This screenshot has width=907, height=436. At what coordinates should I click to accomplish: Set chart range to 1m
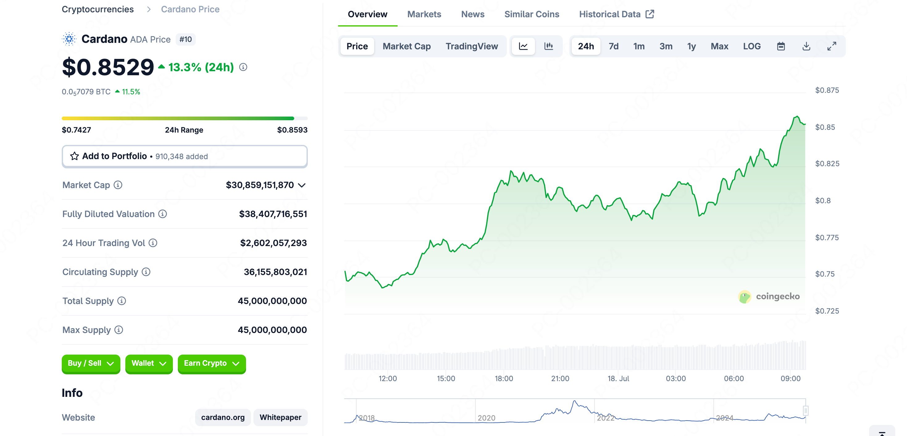tap(639, 47)
